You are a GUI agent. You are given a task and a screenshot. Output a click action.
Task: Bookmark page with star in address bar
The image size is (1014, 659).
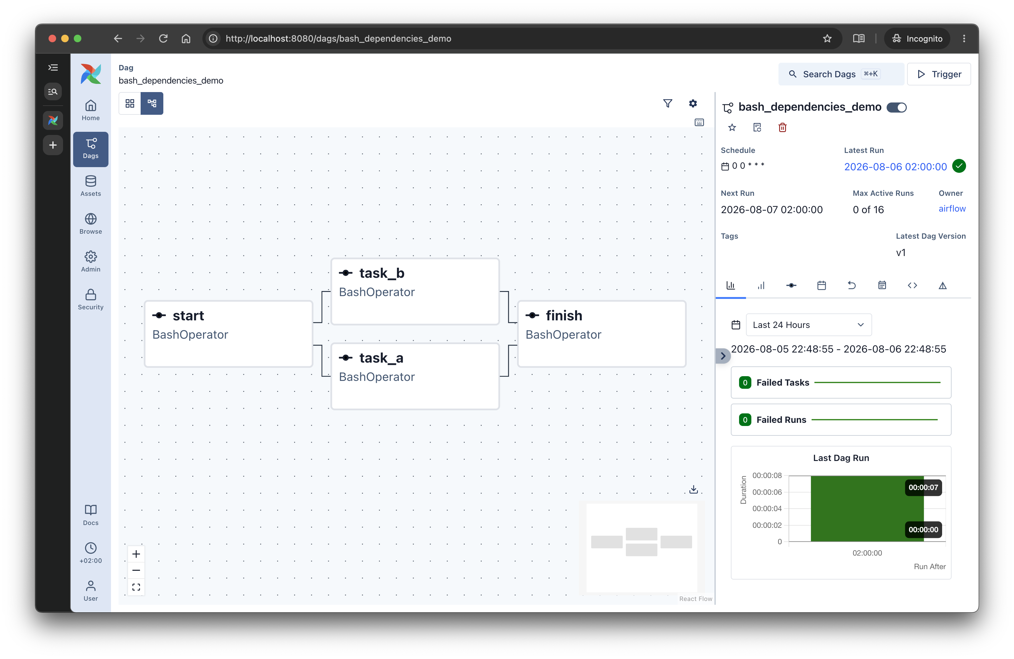827,38
